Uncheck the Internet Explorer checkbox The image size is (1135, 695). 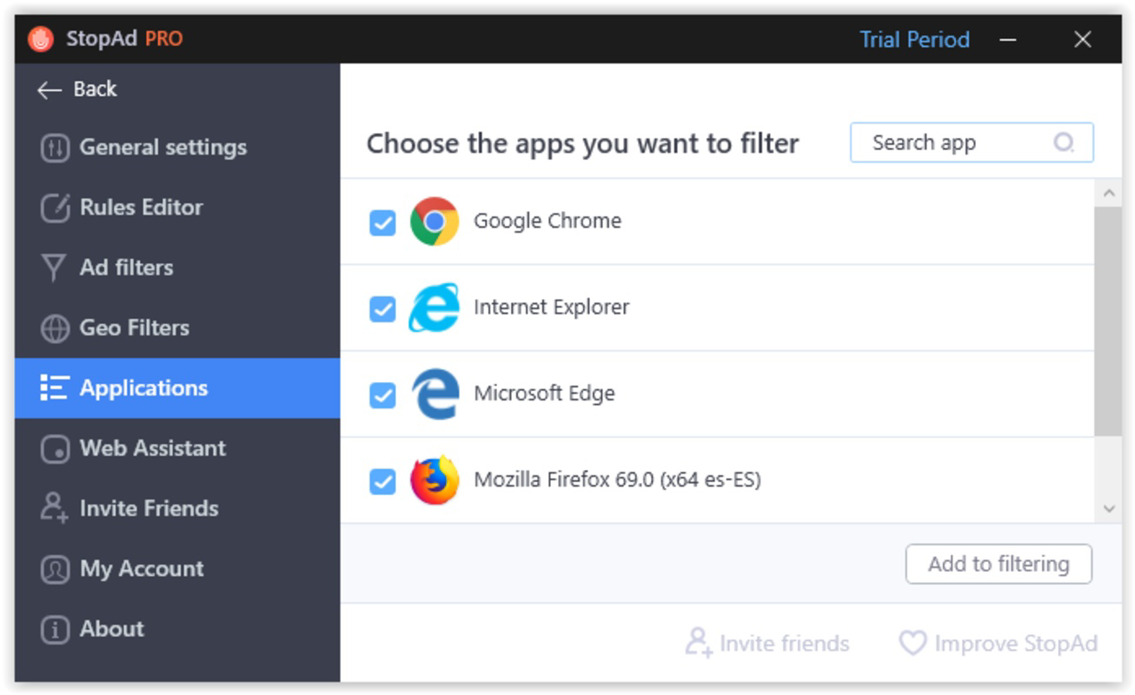[x=382, y=308]
